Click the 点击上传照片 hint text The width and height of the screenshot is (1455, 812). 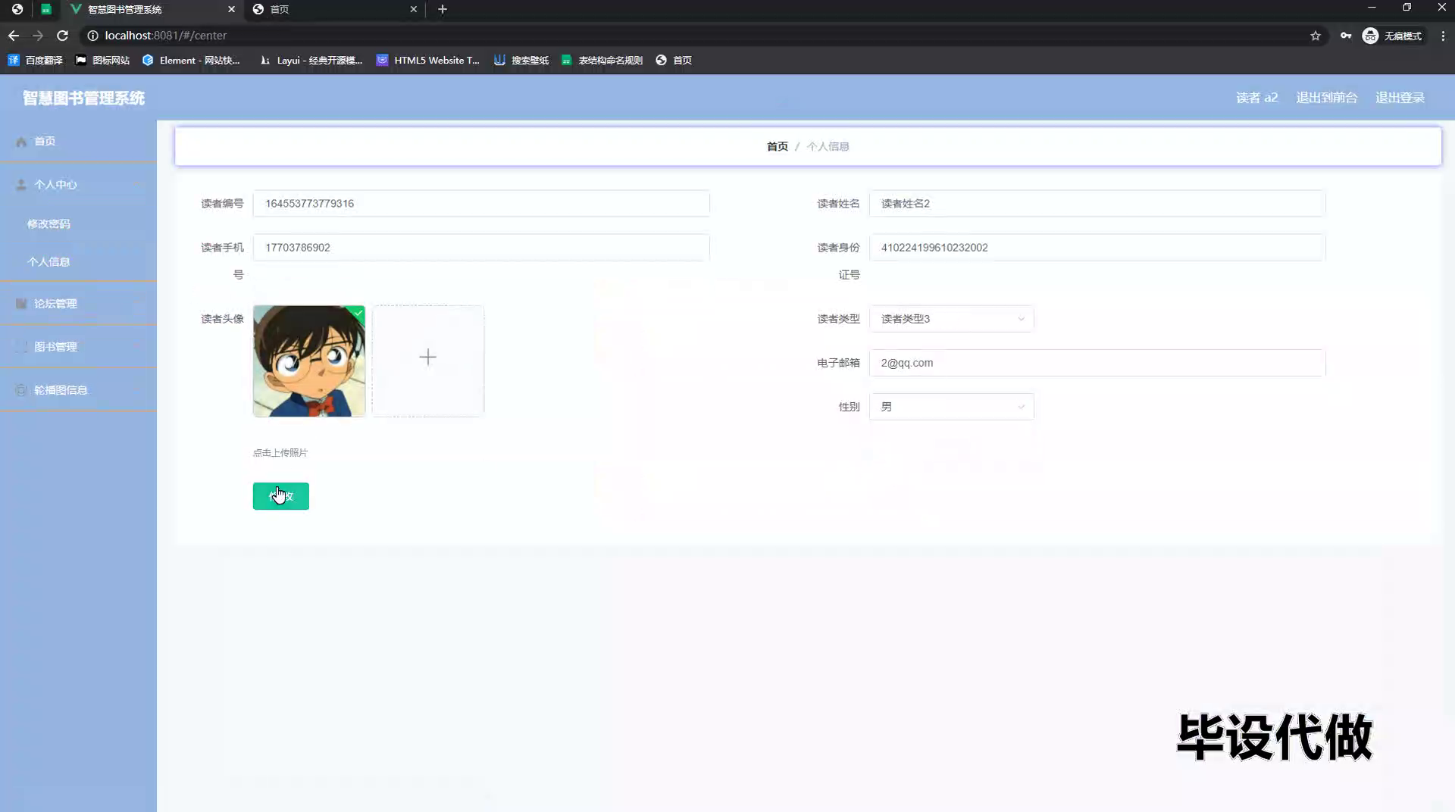(x=280, y=453)
